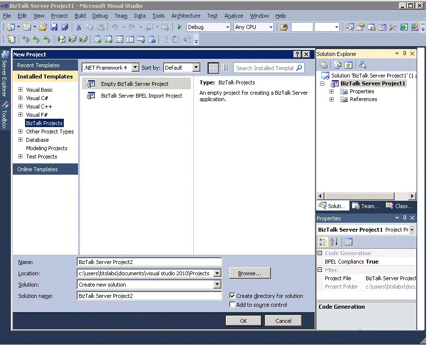The height and width of the screenshot is (345, 427).
Task: Click the Open File folder icon
Action: (42, 27)
